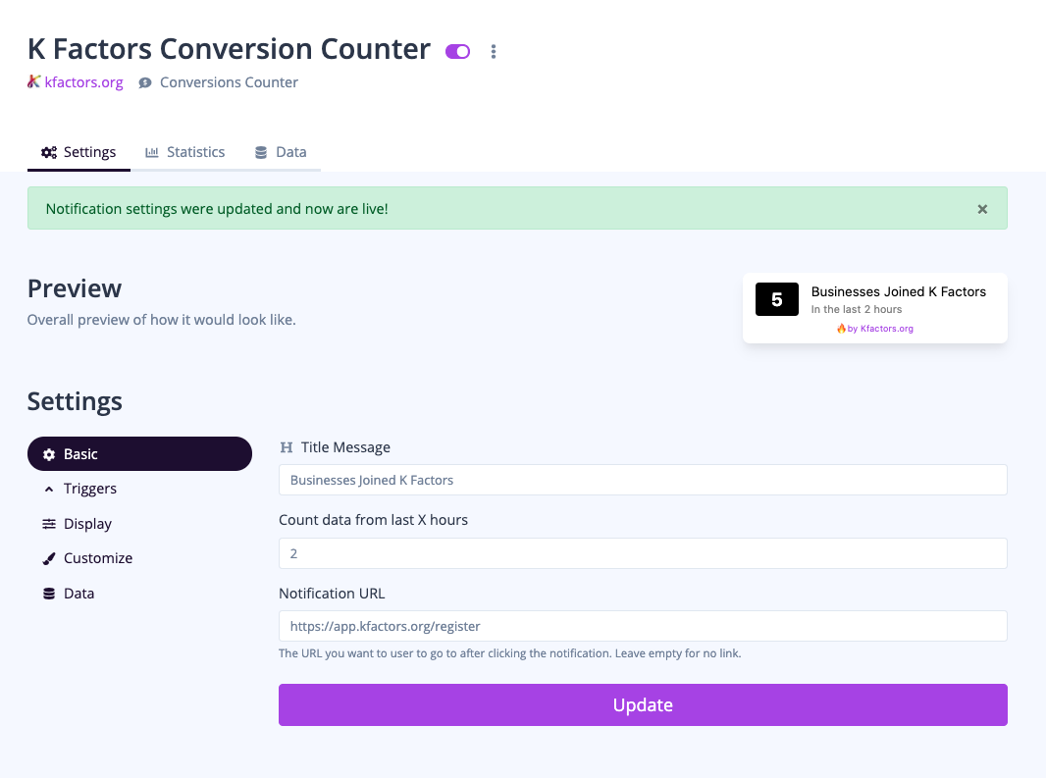1046x778 pixels.
Task: Click the sliders icon beside Display
Action: pyautogui.click(x=49, y=524)
